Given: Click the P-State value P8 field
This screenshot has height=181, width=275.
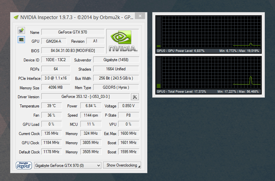Looking at the screenshot, I should tap(128, 115).
